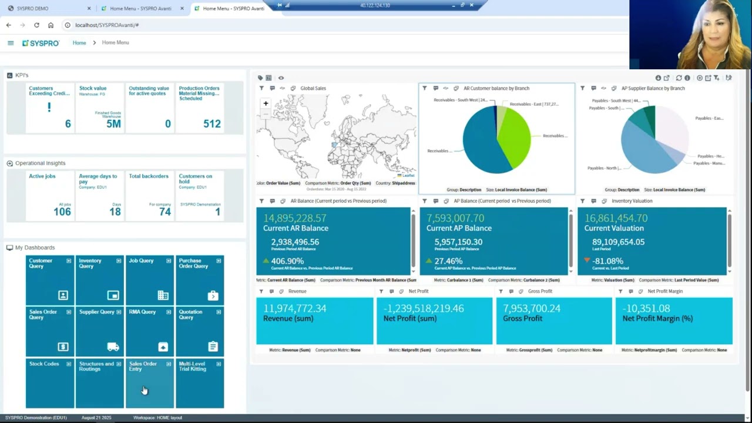Click the Leaflet attribution link on map

point(408,175)
